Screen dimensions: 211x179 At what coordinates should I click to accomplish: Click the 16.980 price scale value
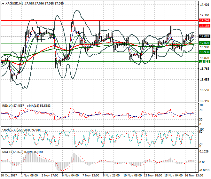(205, 47)
